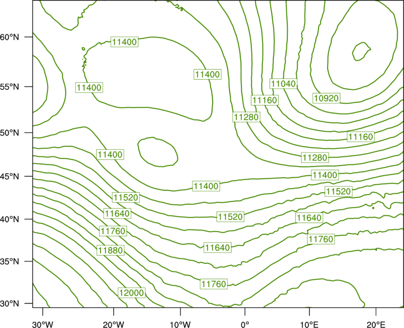
Task: Click the 40°N latitude axis label
Action: click(10, 220)
